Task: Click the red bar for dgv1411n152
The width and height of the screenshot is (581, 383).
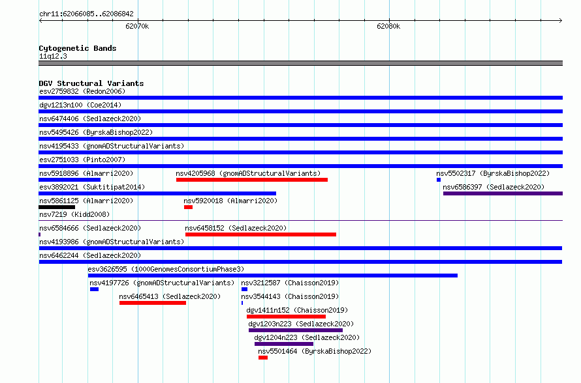Action: pos(286,317)
